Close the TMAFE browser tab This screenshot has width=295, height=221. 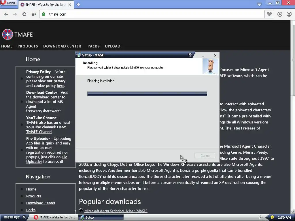pos(70,5)
